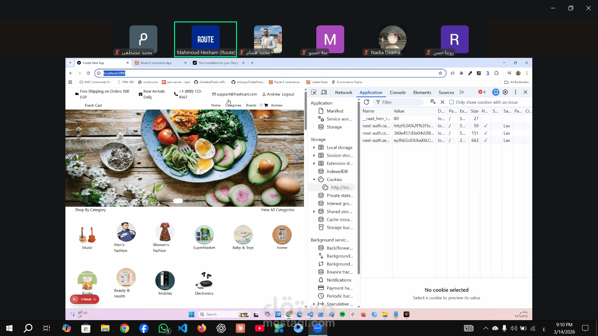598x336 pixels.
Task: Click the DevTools inspect element icon
Action: 314,92
